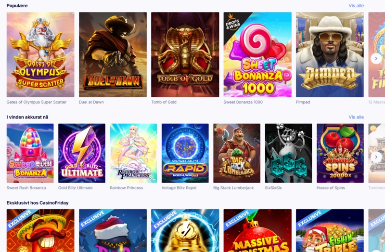Select the Sweet Bonanza 1000 thumbnail
The width and height of the screenshot is (385, 252).
tap(257, 54)
